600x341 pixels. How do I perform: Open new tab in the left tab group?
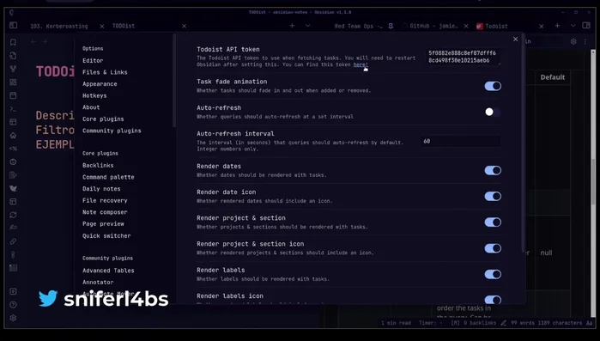tap(292, 26)
